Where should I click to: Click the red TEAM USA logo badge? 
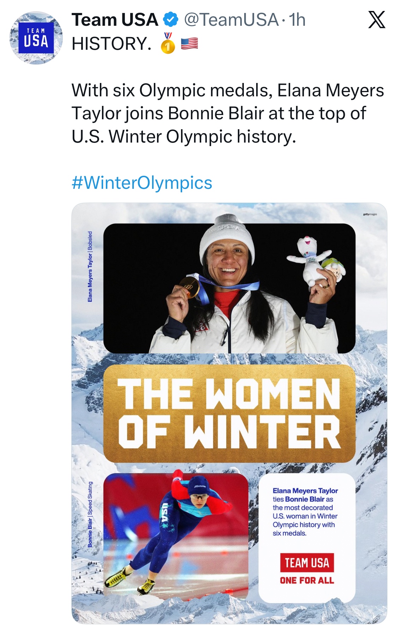307,563
